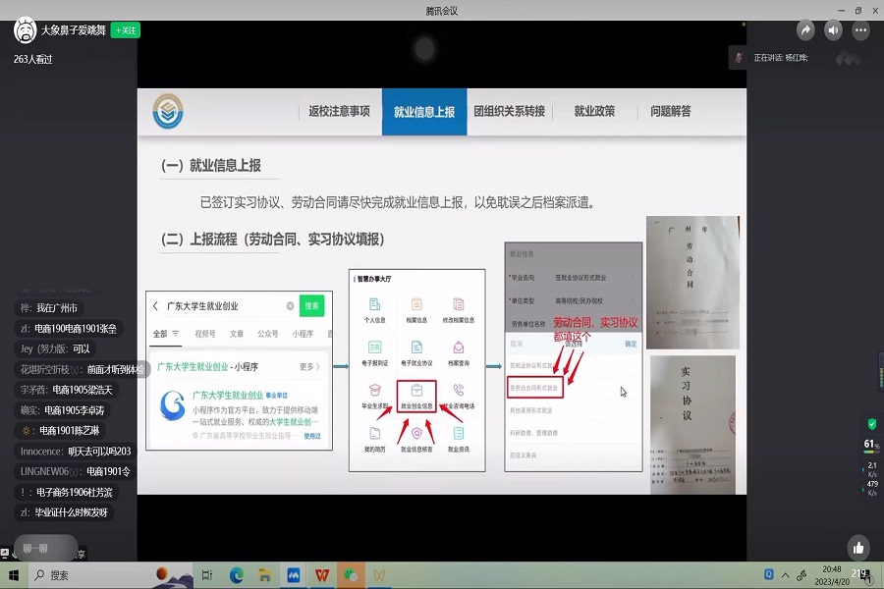Open WeChat from the taskbar
Screen dimensions: 884x589
(350, 574)
